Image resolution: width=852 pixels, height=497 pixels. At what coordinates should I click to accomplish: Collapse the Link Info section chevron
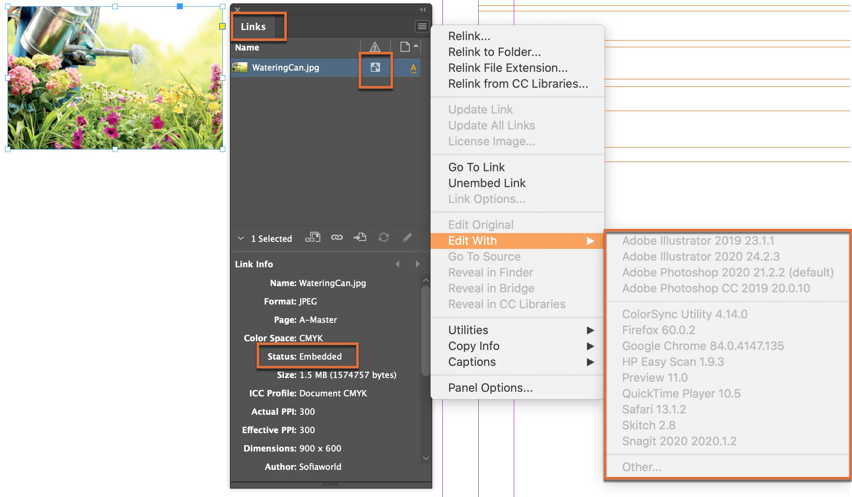[241, 238]
